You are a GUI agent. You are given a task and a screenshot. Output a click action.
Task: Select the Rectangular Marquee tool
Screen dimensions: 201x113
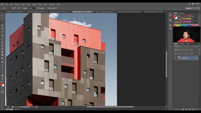coord(2,19)
